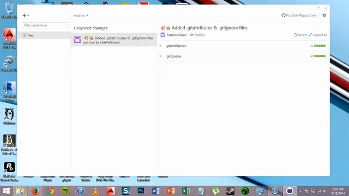Click the volume icon in system tray
Image resolution: width=349 pixels, height=196 pixels.
325,191
